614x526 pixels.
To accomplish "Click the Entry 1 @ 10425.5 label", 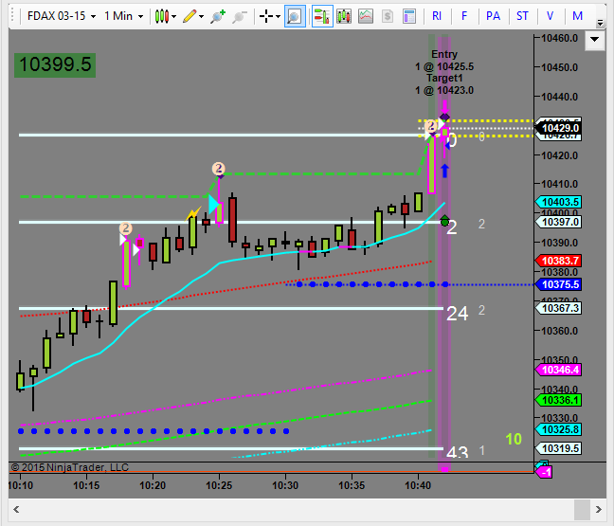I will [x=444, y=61].
